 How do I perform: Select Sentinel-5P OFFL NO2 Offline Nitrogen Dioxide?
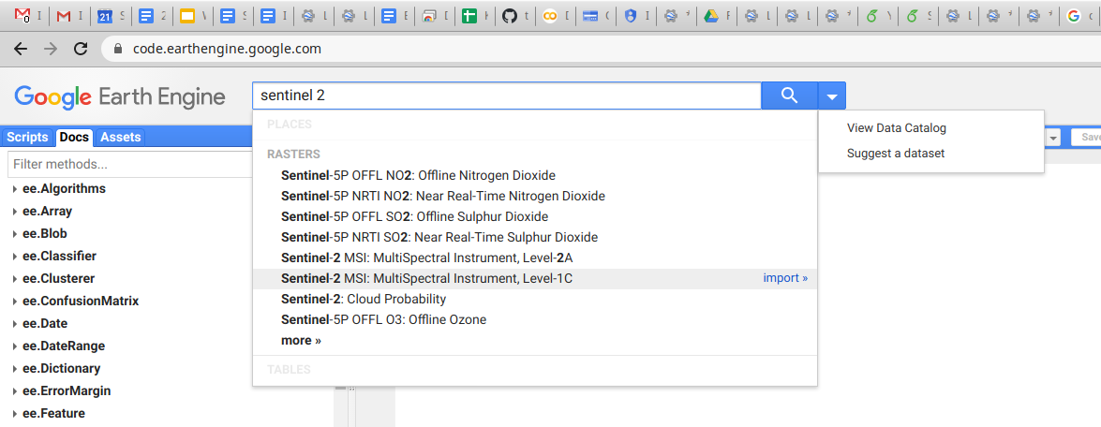[535, 174]
